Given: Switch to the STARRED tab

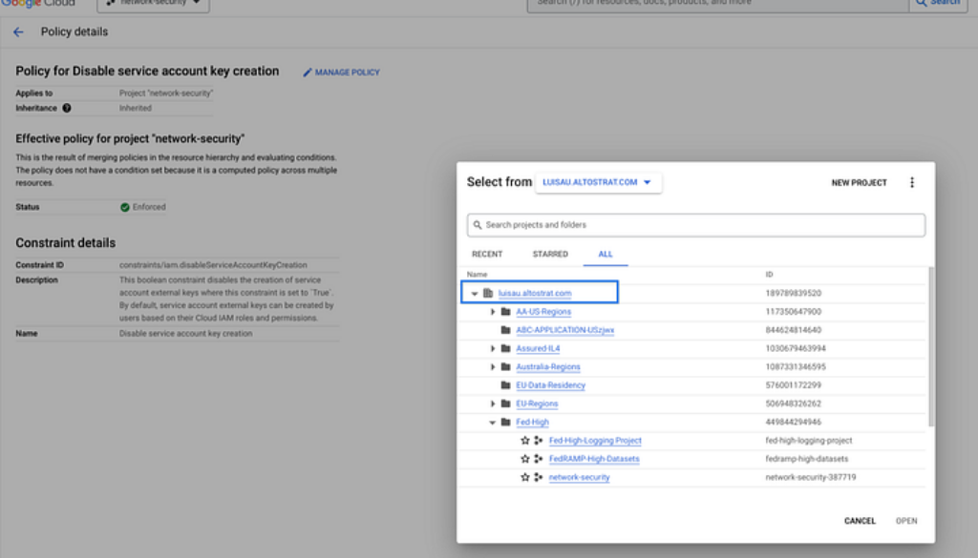Looking at the screenshot, I should tap(550, 255).
